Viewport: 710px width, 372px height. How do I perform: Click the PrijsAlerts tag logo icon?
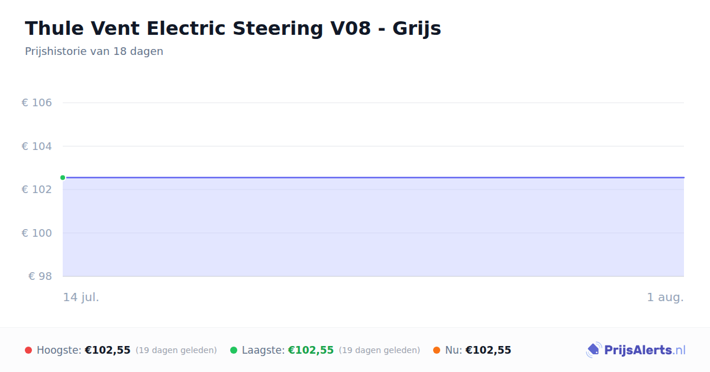[593, 350]
